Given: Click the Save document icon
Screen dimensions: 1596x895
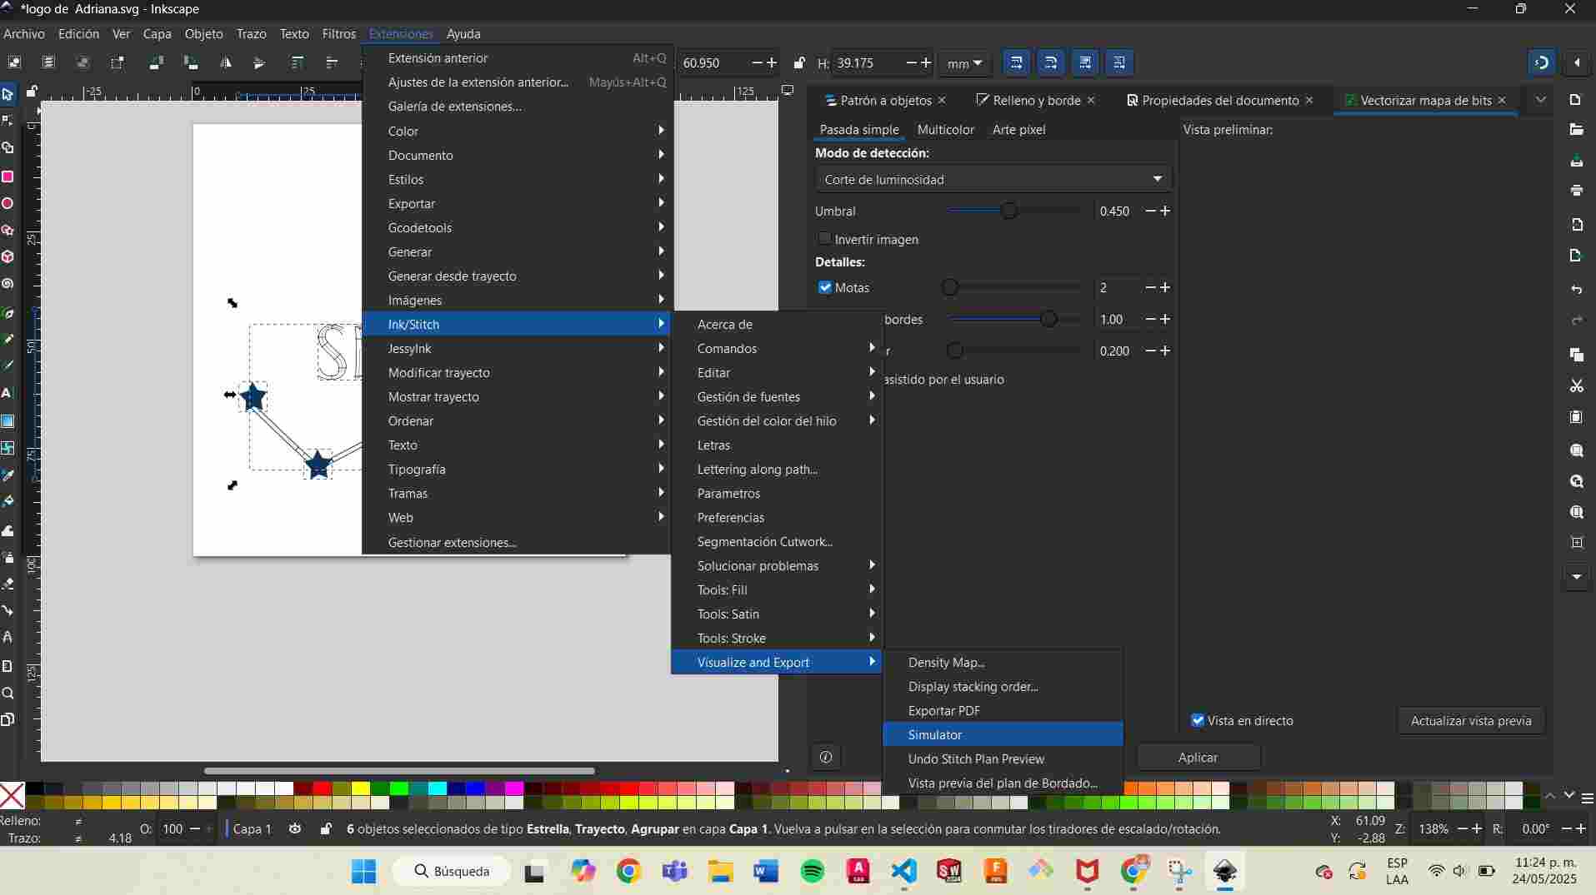Looking at the screenshot, I should point(1576,161).
